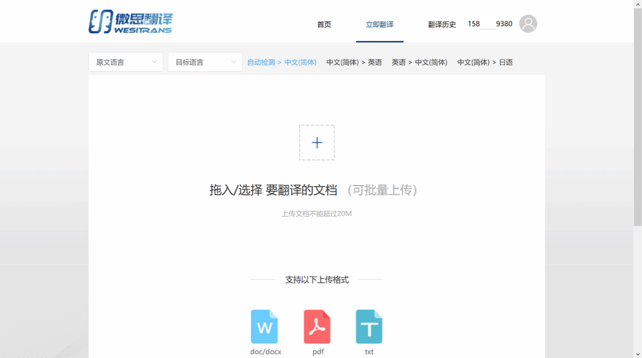The width and height of the screenshot is (642, 358).
Task: Select the 立即翻译 tab
Action: [380, 24]
